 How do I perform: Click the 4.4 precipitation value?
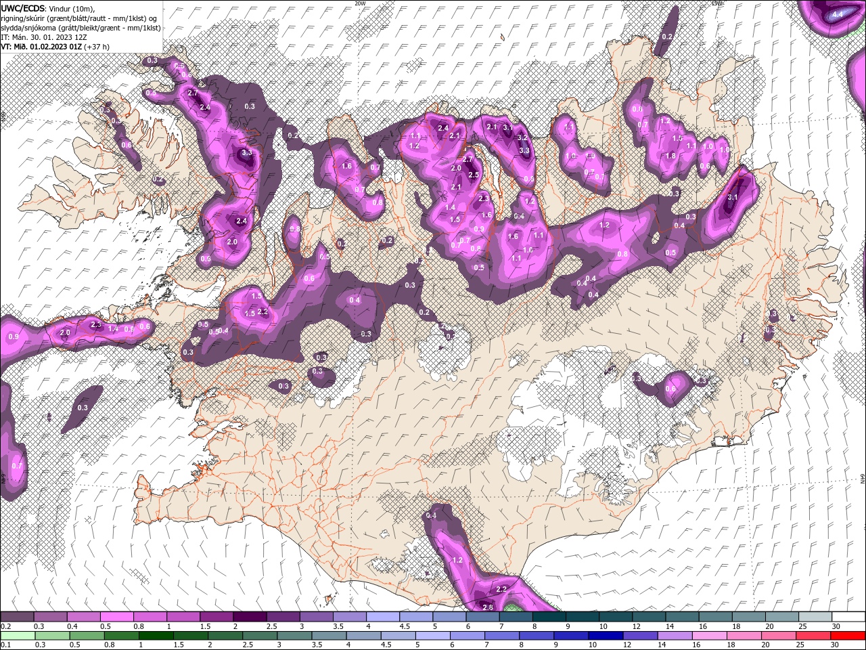click(838, 14)
